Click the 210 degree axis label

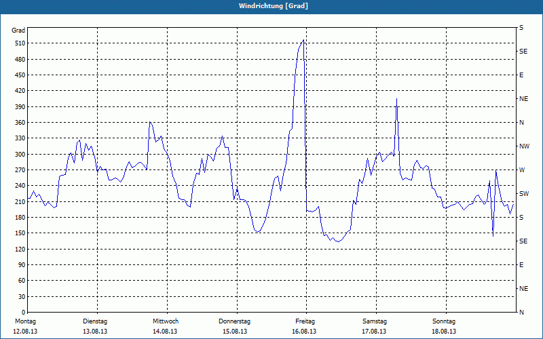pyautogui.click(x=20, y=201)
